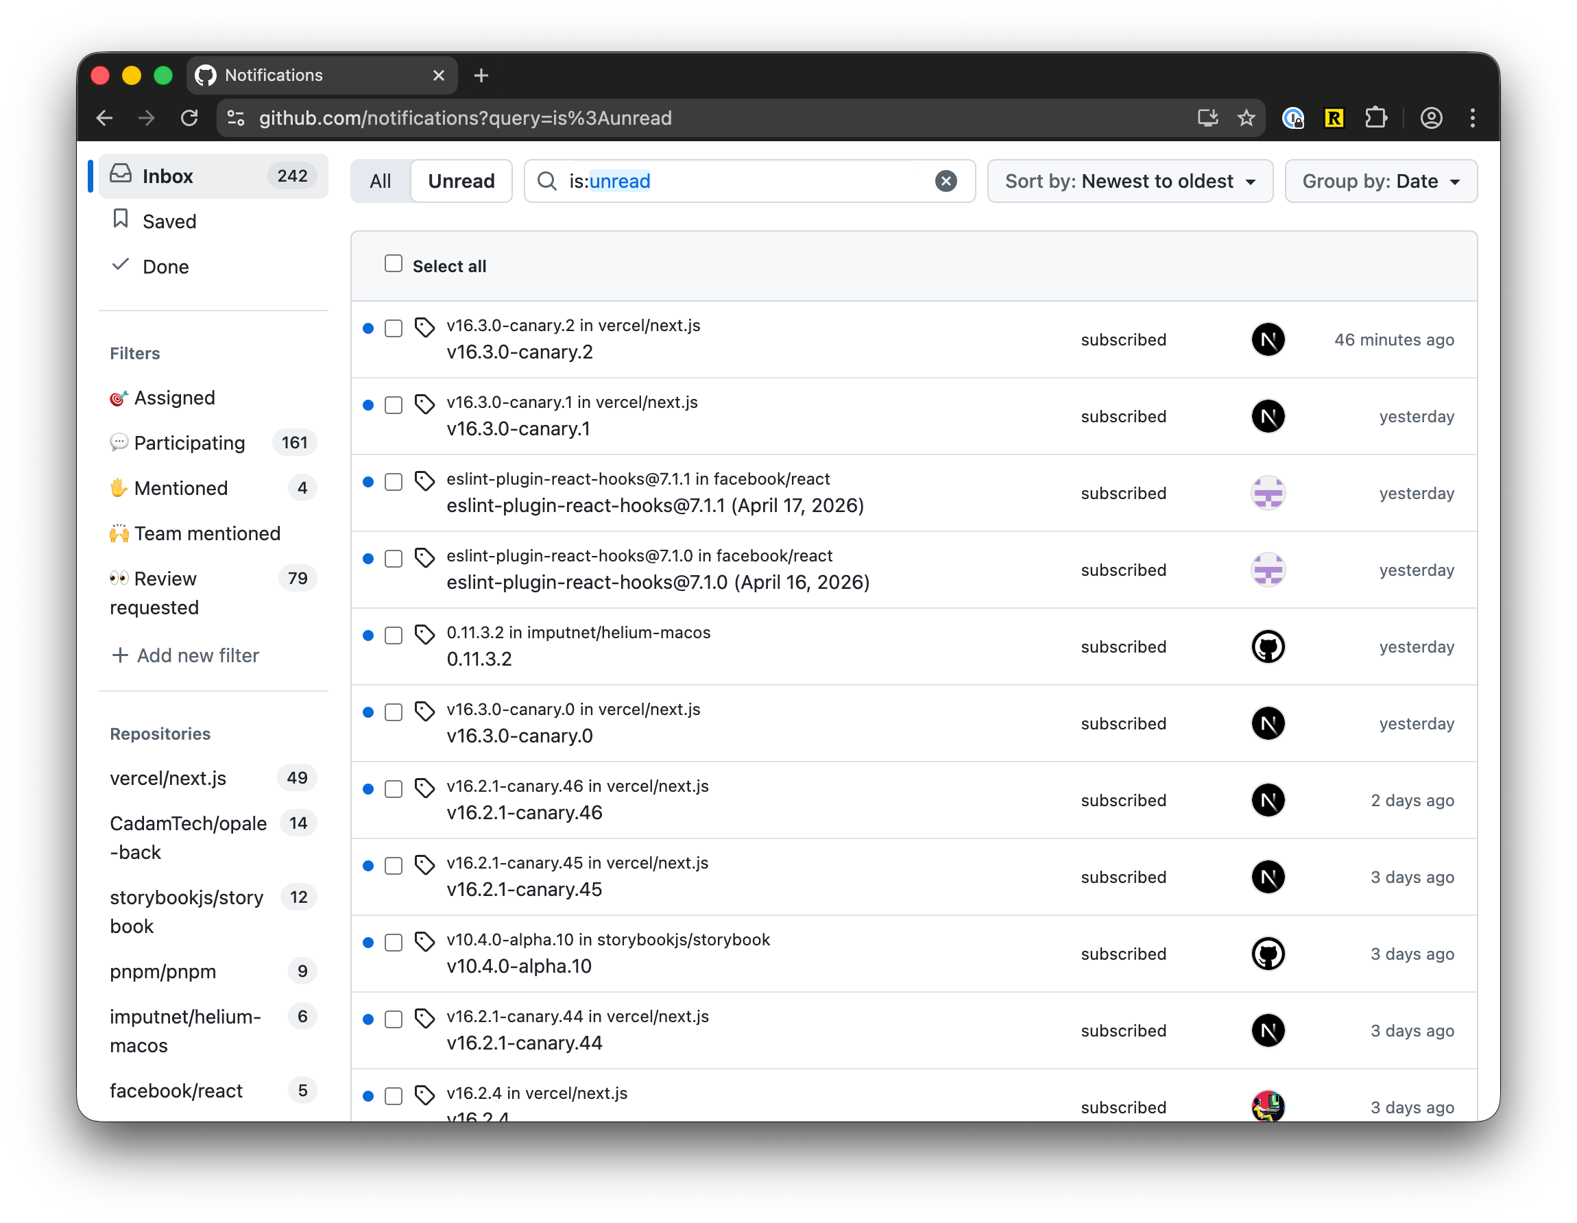Viewport: 1577px width, 1223px height.
Task: Select the 0.11.3.2 helium-macos checkbox
Action: 394,635
